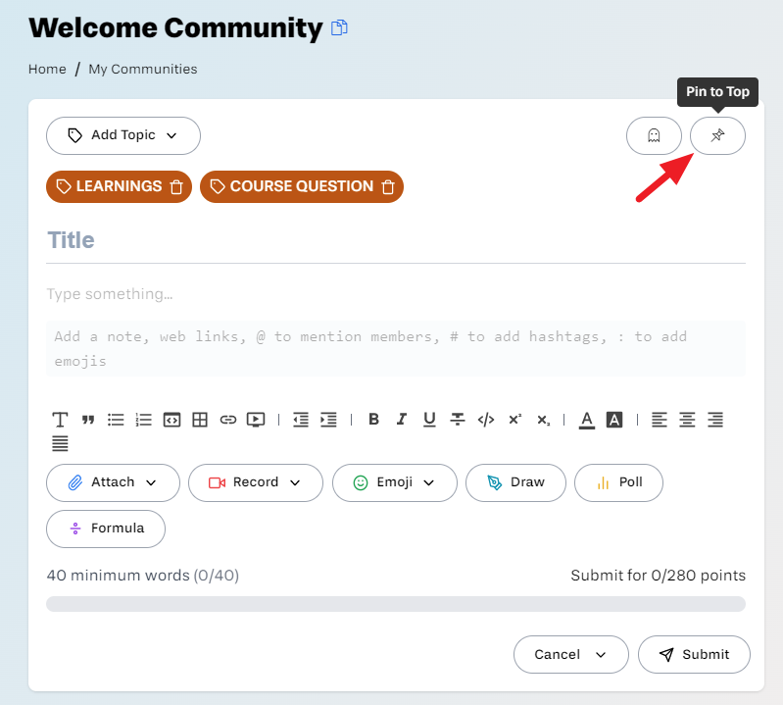Insert a bulleted list

116,420
